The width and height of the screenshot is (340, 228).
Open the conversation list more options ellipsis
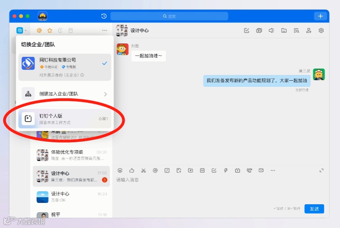coord(105,30)
